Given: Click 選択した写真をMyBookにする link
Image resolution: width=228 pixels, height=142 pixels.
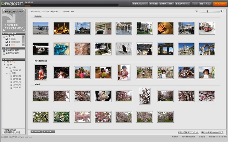Looking at the screenshot, I should [x=212, y=133].
